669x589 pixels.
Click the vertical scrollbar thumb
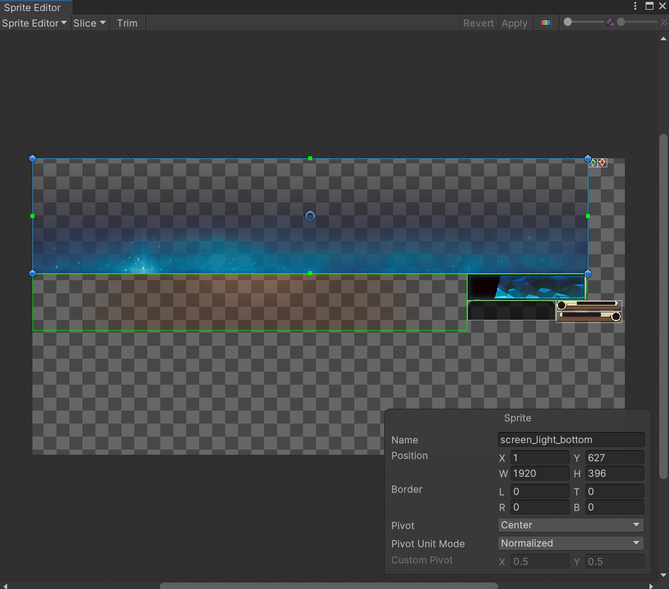(663, 307)
